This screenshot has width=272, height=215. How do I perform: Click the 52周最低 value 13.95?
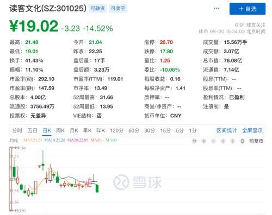coord(107,106)
